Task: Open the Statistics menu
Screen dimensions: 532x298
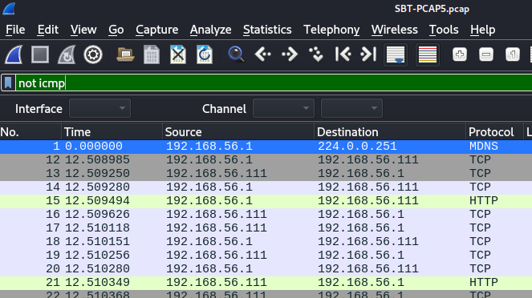Action: coord(267,30)
